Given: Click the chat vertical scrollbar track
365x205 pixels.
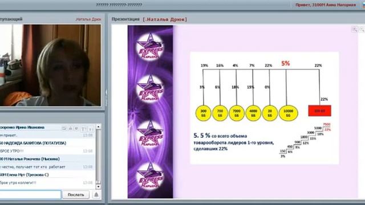Looking at the screenshot, I should pos(99,157).
